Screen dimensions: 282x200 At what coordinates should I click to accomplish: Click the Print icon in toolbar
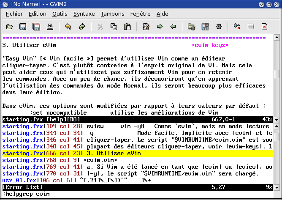[x=50, y=27]
